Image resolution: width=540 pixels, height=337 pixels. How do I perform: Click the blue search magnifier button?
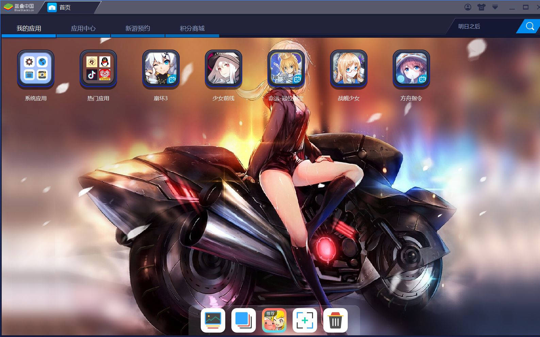529,26
